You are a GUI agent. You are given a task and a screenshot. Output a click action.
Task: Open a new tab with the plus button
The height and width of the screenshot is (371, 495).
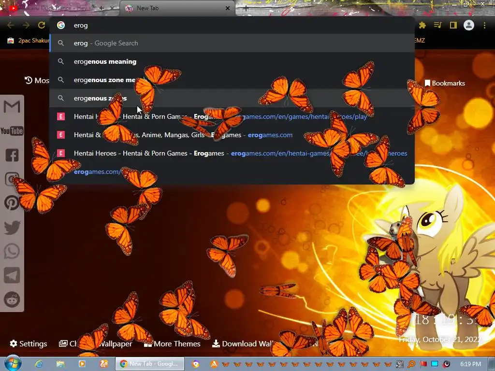[x=246, y=8]
